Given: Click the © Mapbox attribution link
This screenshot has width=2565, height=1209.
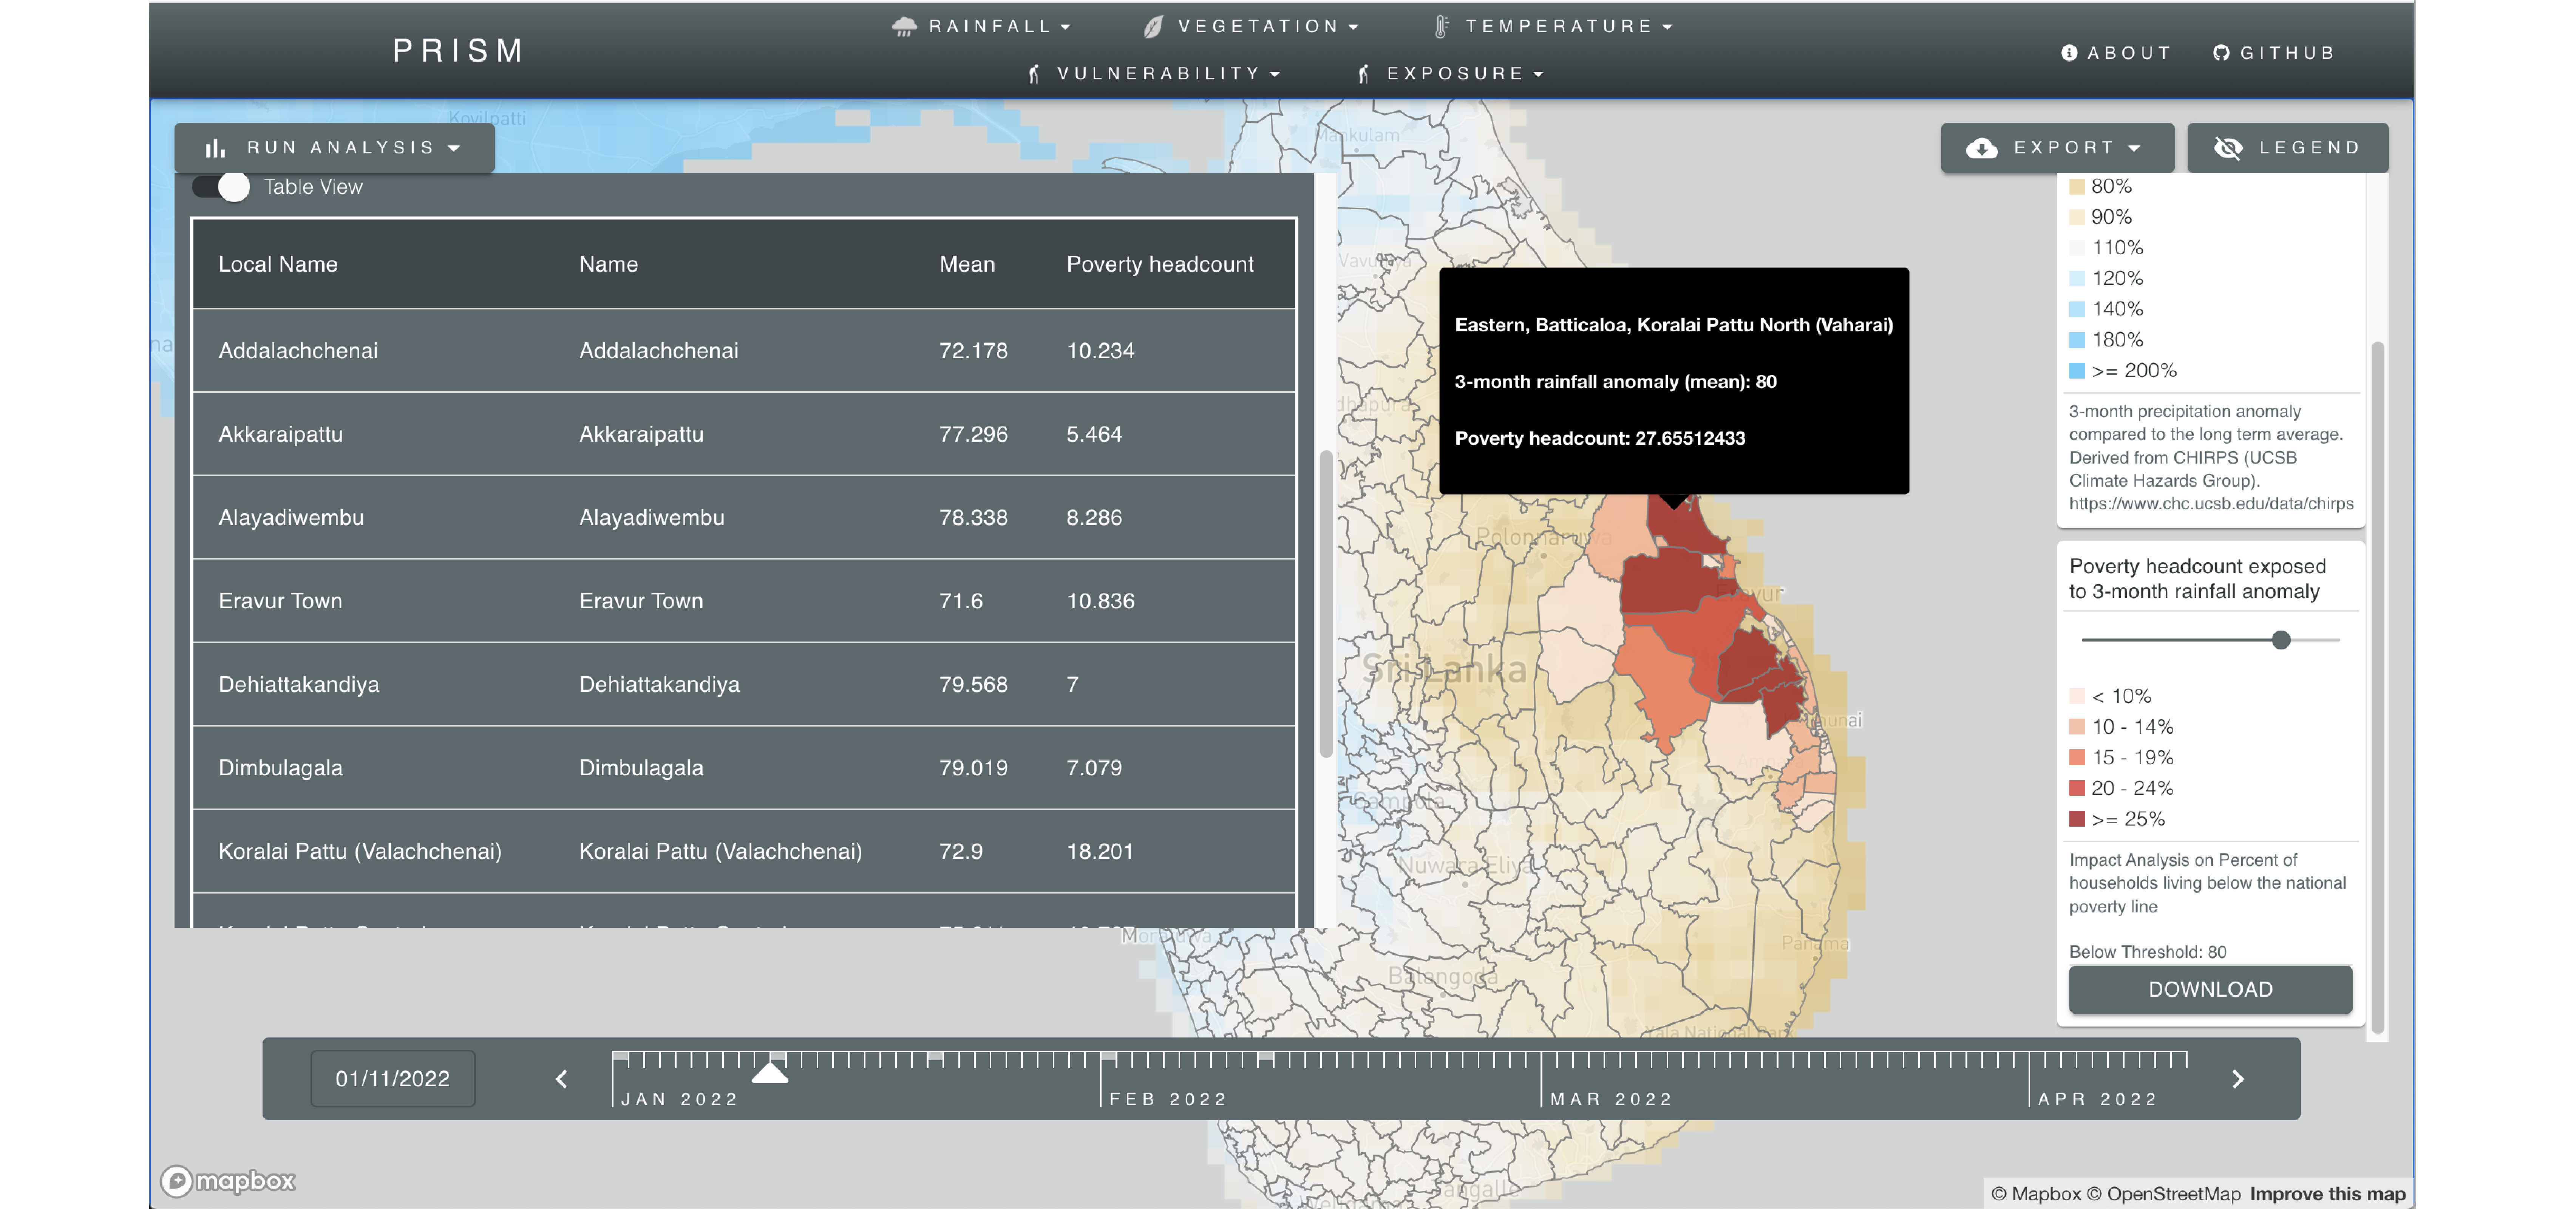Looking at the screenshot, I should (x=2035, y=1194).
